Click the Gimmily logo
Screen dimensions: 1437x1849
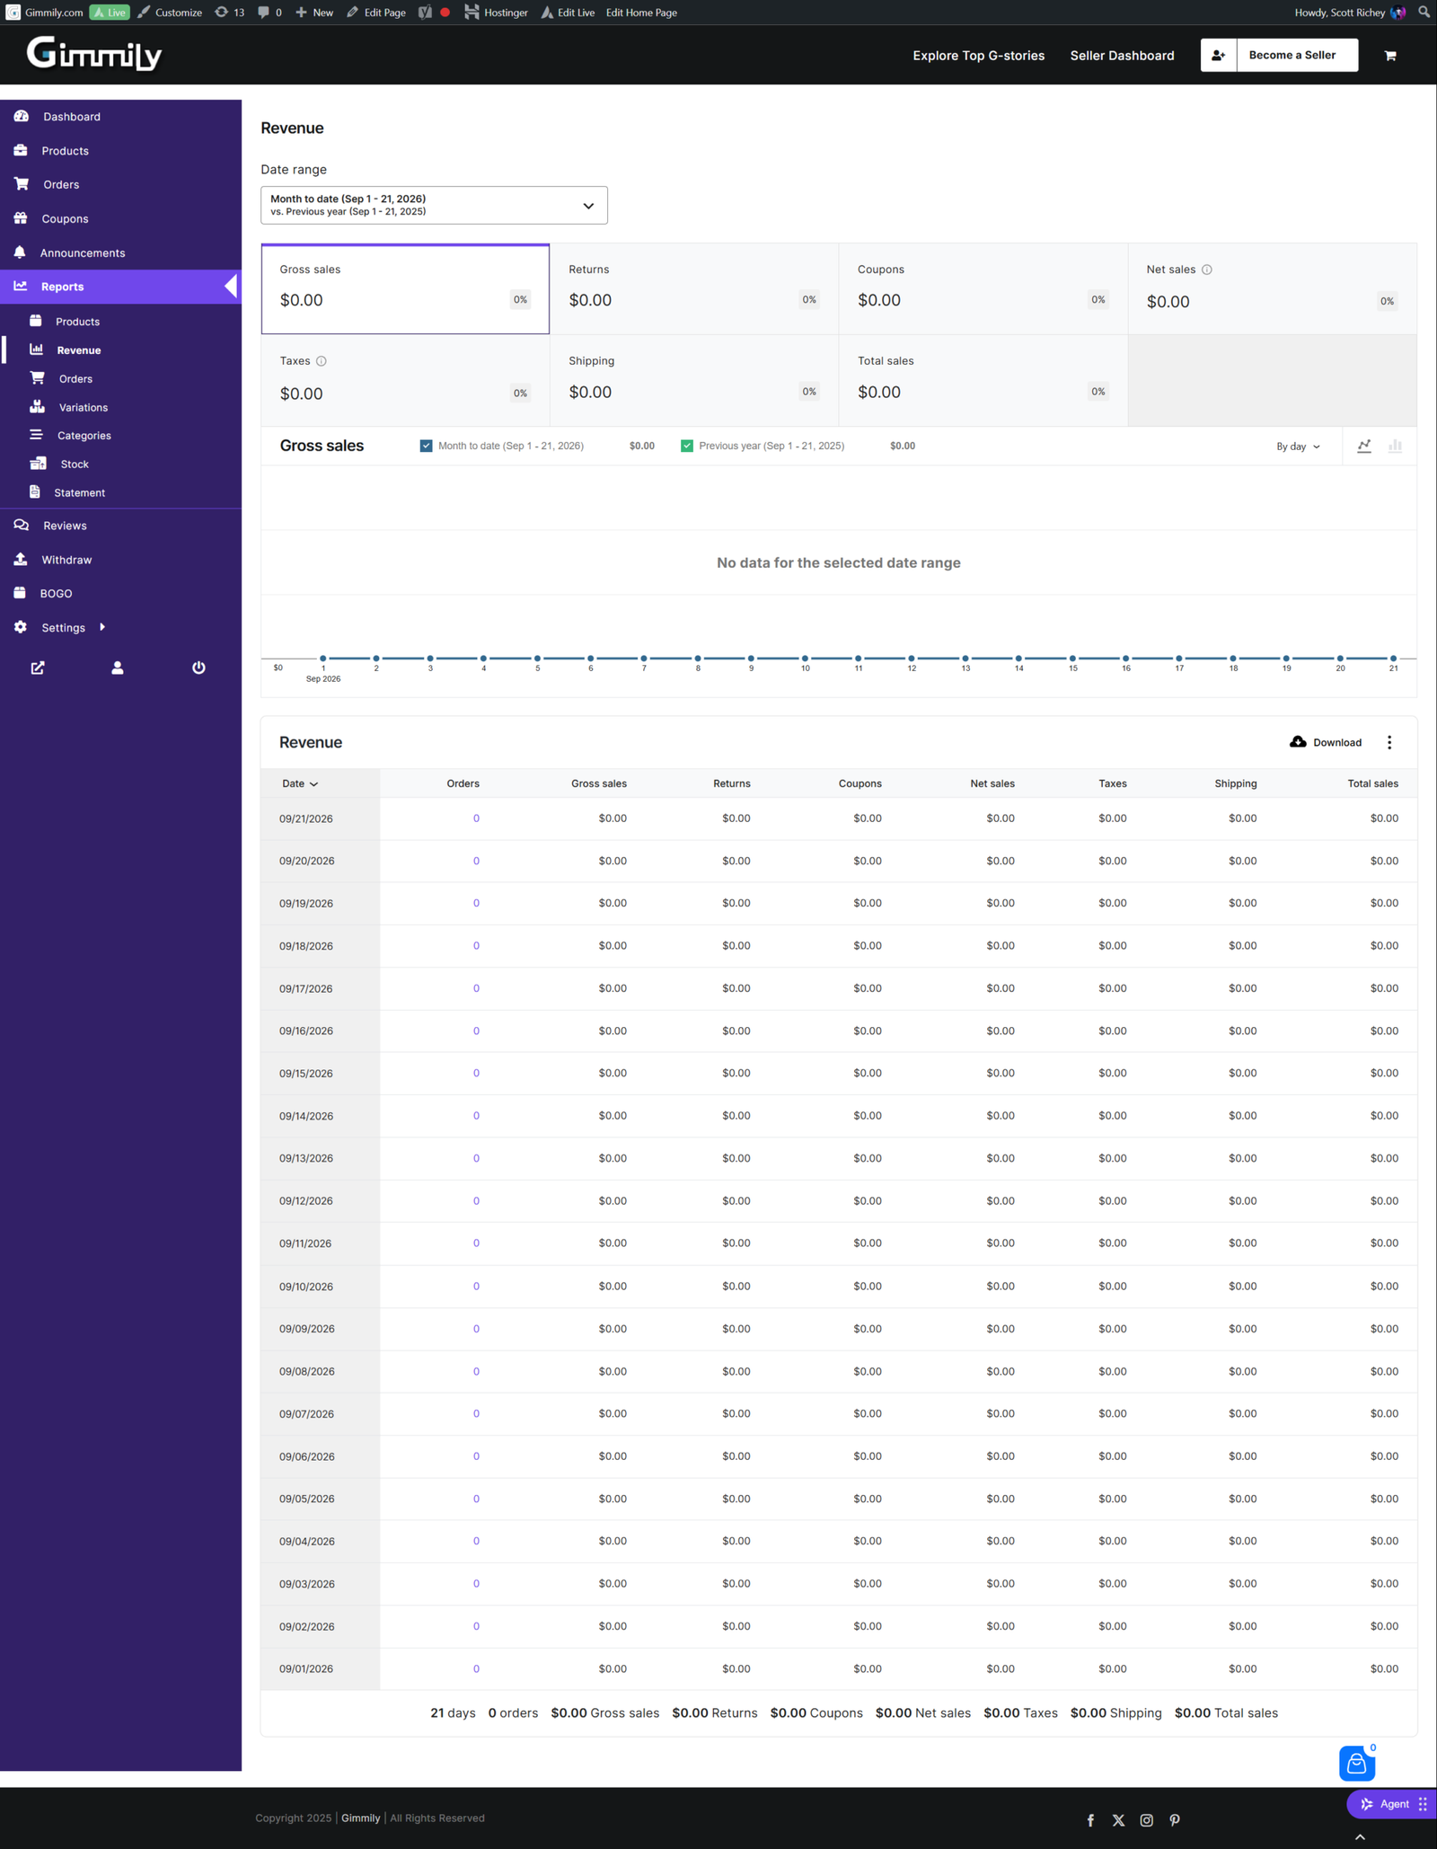click(94, 54)
